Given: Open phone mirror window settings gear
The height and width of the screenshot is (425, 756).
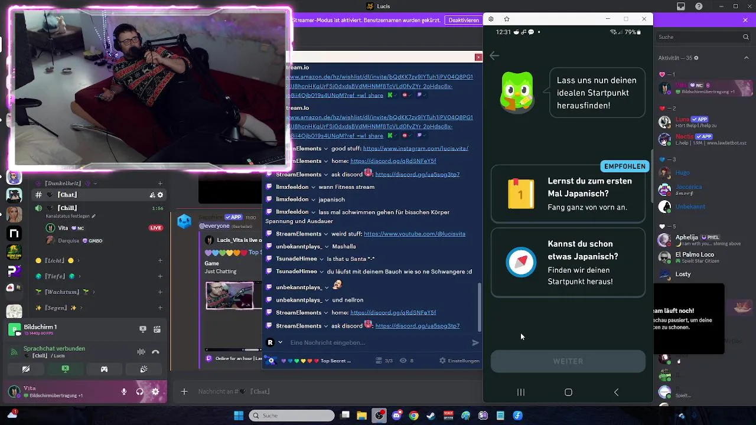Looking at the screenshot, I should click(x=491, y=19).
